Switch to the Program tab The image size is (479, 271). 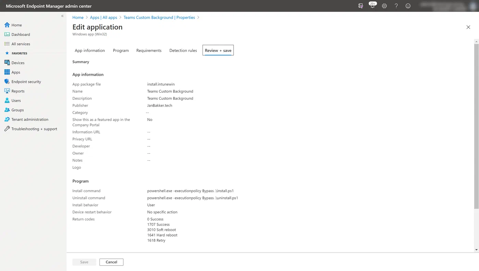(x=121, y=51)
